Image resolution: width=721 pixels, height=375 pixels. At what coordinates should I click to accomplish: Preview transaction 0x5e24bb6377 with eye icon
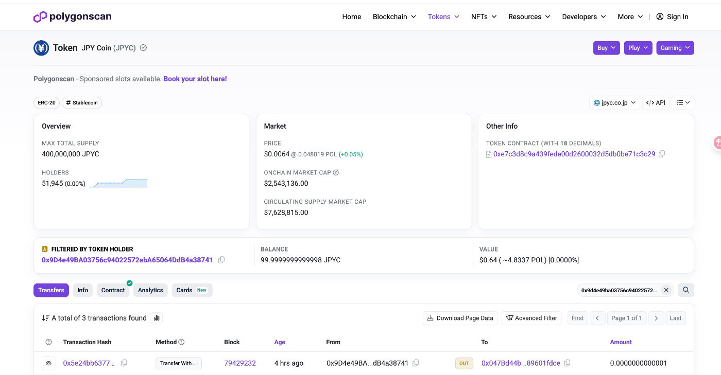pos(49,363)
